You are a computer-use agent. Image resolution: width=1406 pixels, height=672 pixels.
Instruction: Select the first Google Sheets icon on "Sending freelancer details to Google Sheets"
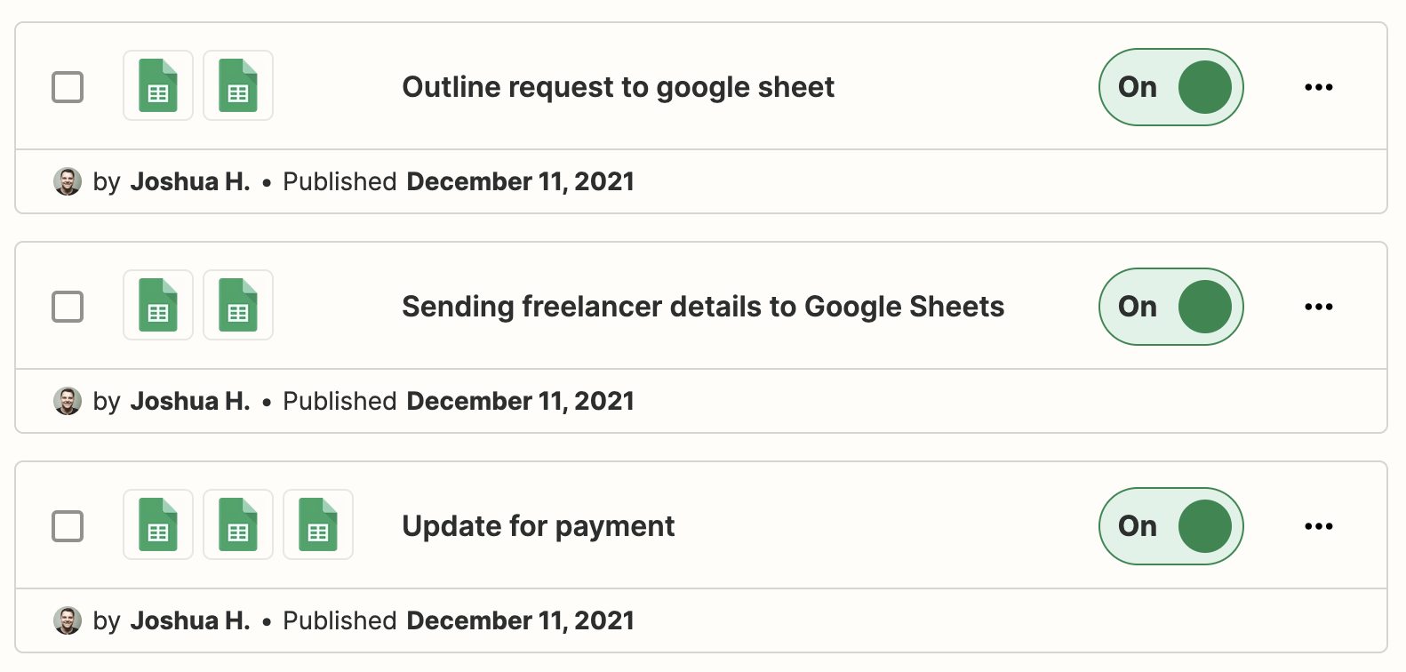point(158,305)
